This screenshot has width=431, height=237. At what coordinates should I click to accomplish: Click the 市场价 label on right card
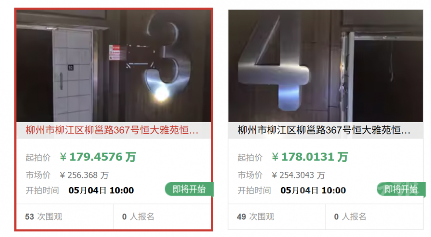click(250, 175)
